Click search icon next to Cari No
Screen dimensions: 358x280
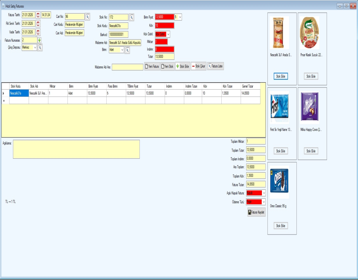[88, 16]
